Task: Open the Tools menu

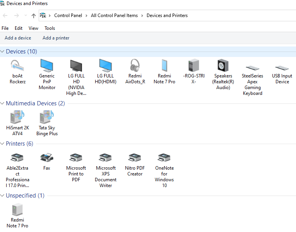Action: pyautogui.click(x=50, y=28)
